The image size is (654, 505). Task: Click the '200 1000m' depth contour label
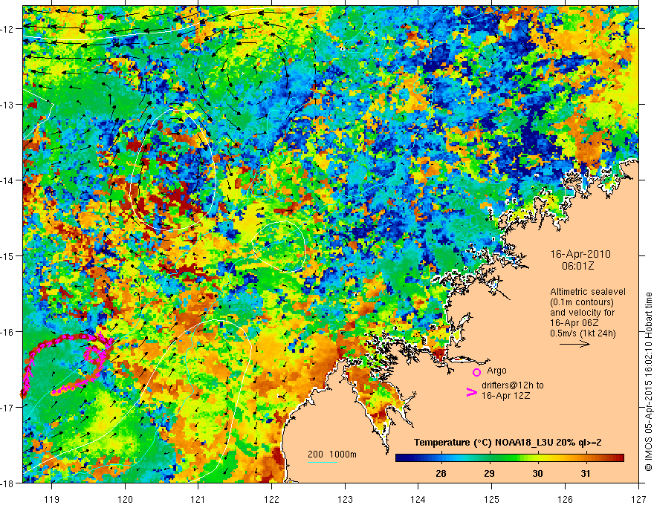coord(332,454)
